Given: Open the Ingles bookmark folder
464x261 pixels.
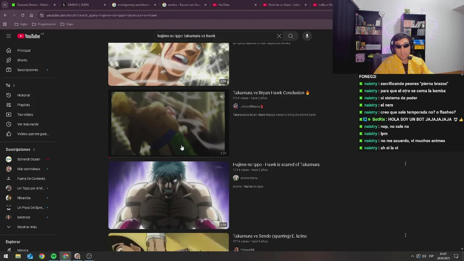Looking at the screenshot, I should coord(21,24).
